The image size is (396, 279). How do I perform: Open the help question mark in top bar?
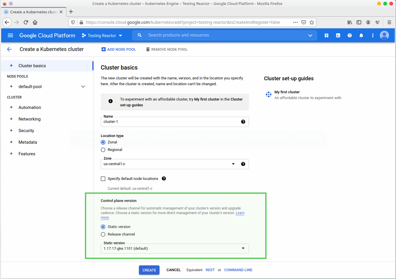[x=350, y=35]
